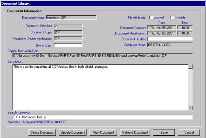Tick the Locked file attribute checkbox

151,17
